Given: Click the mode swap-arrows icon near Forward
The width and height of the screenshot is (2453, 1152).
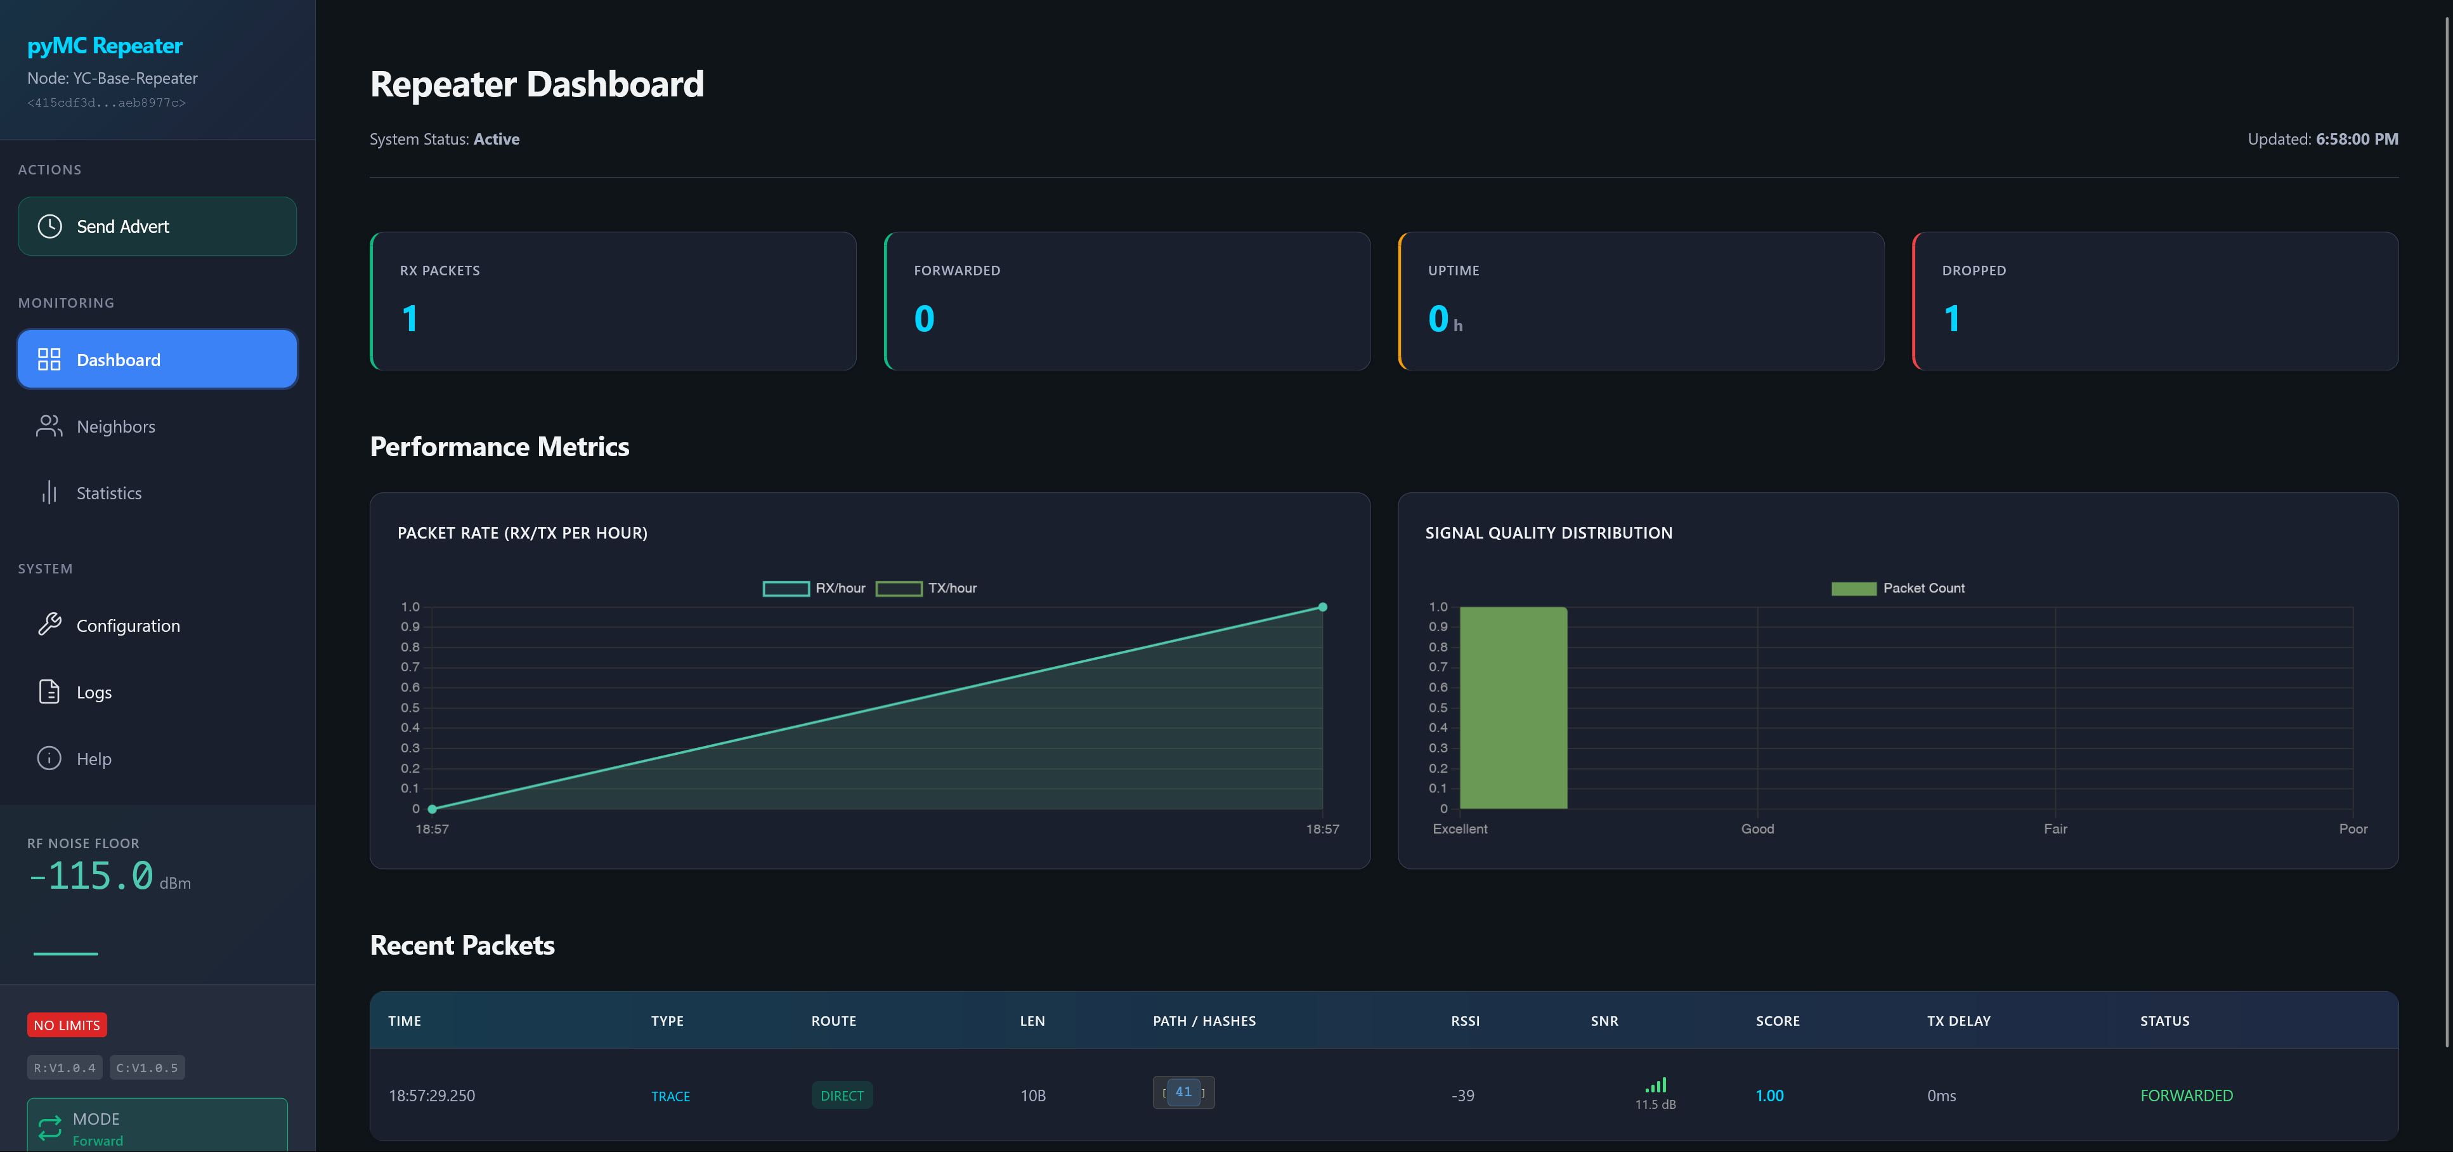Looking at the screenshot, I should (x=49, y=1128).
